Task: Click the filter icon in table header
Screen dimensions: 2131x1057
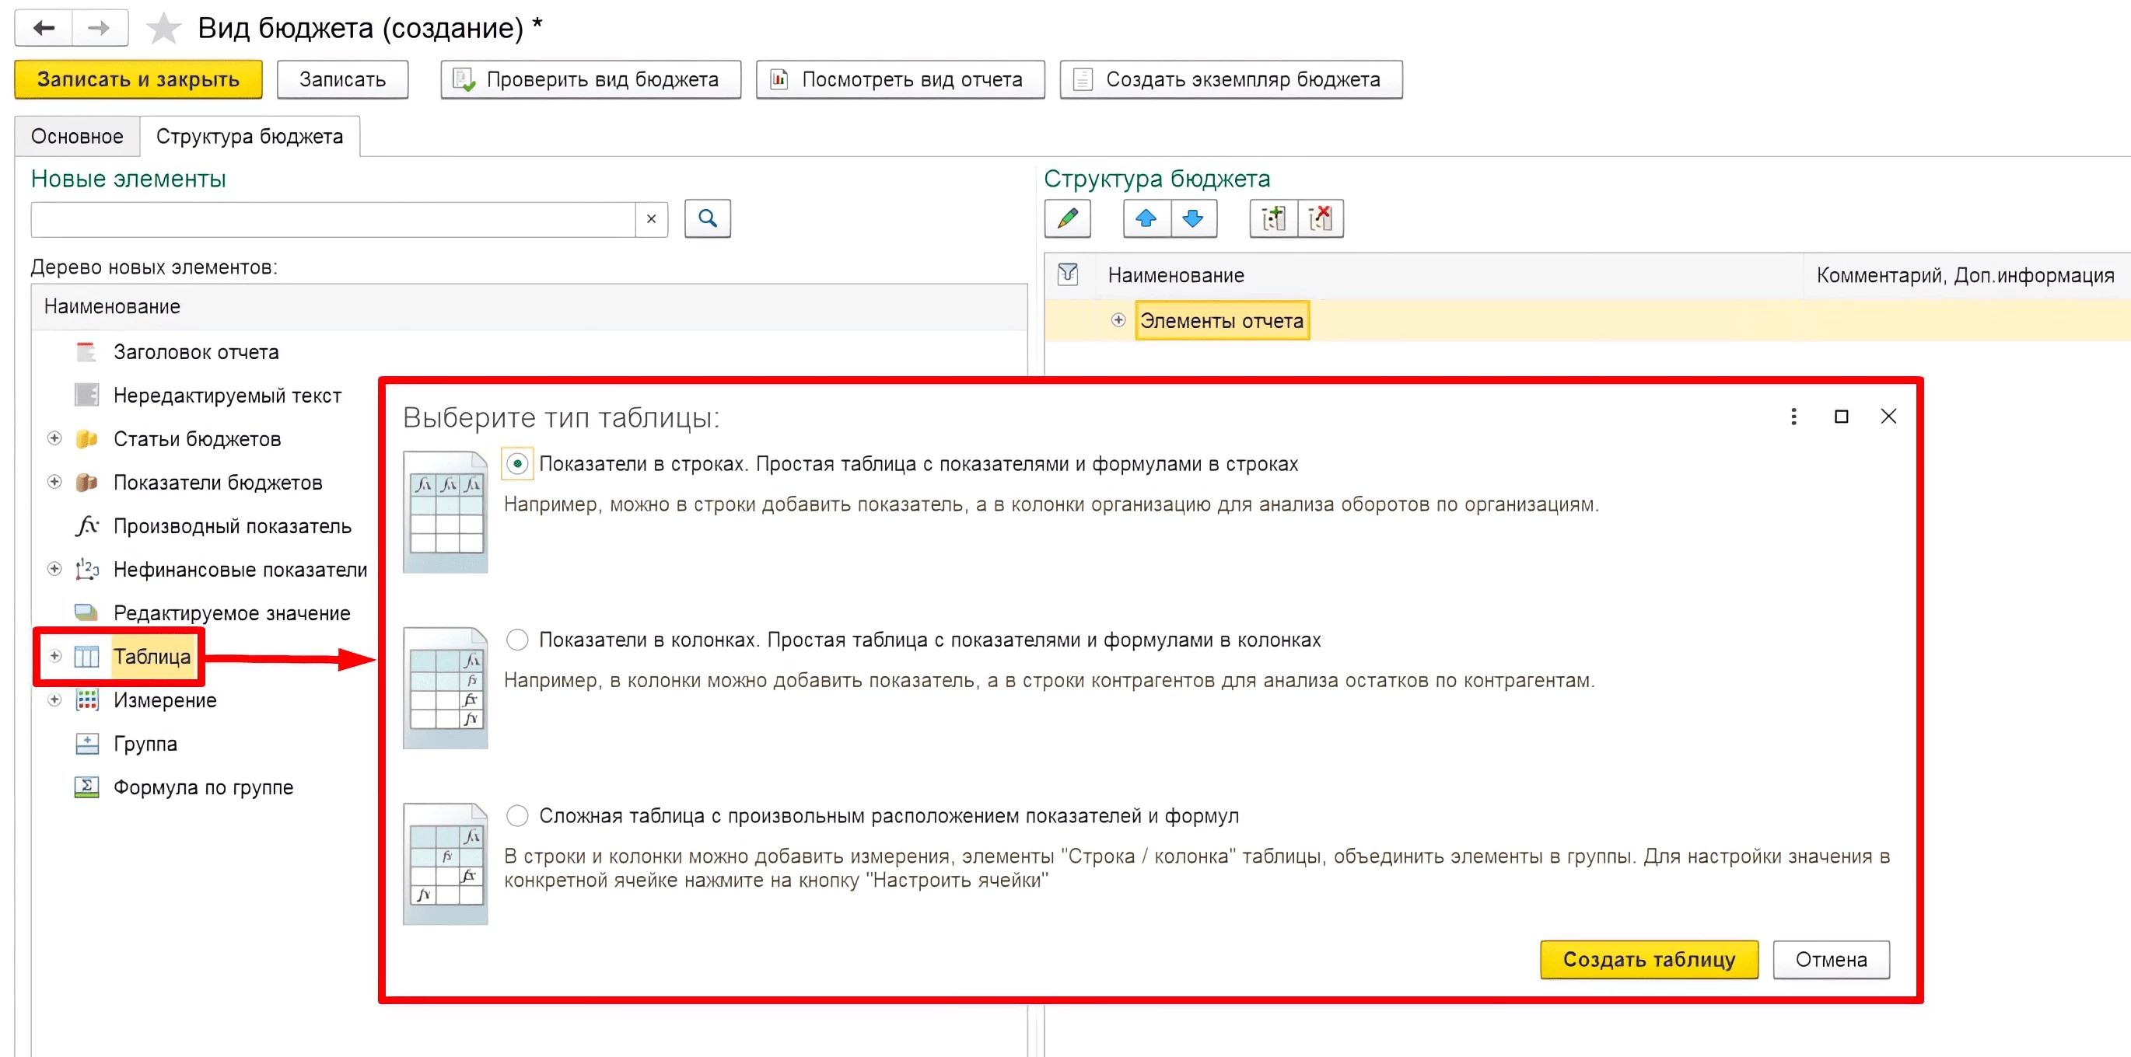Action: tap(1068, 274)
